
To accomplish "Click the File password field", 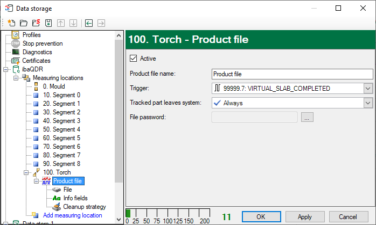I will (x=254, y=117).
